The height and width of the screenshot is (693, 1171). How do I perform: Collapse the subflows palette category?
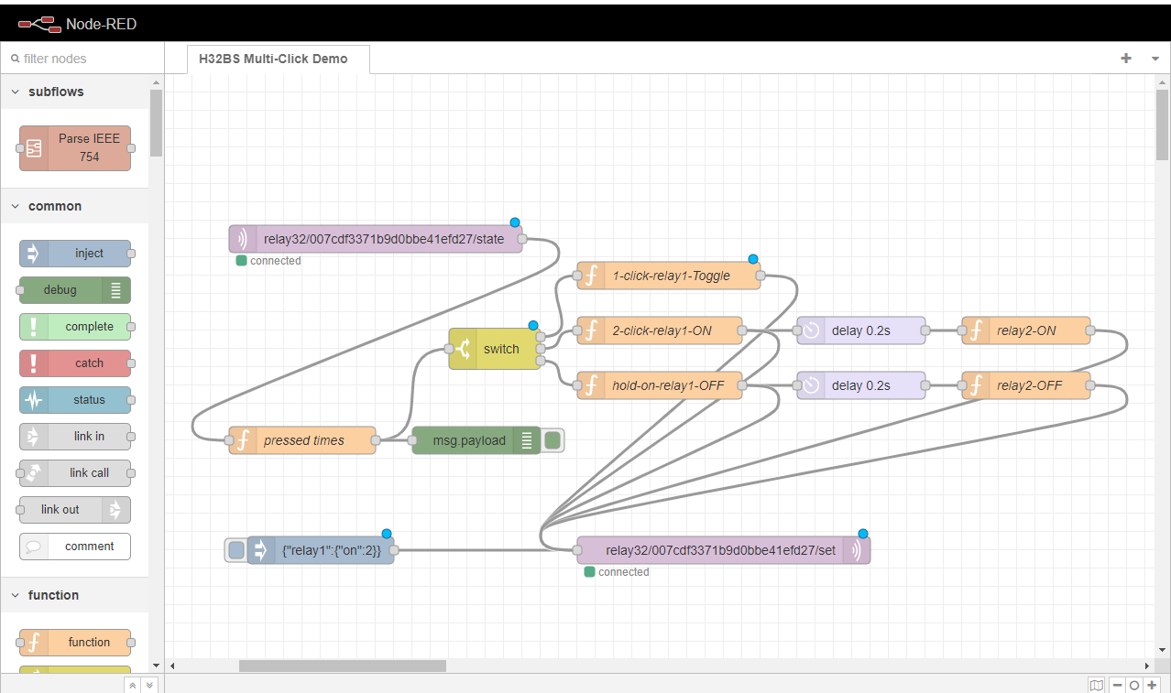pos(16,92)
